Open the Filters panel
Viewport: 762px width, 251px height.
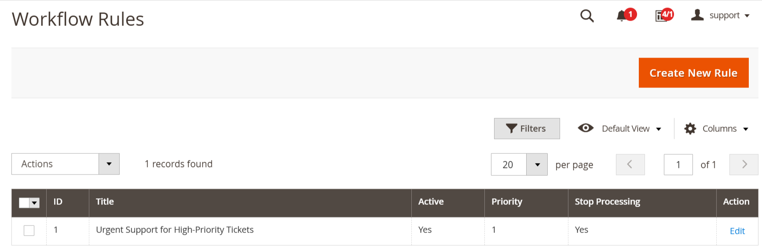(x=527, y=128)
